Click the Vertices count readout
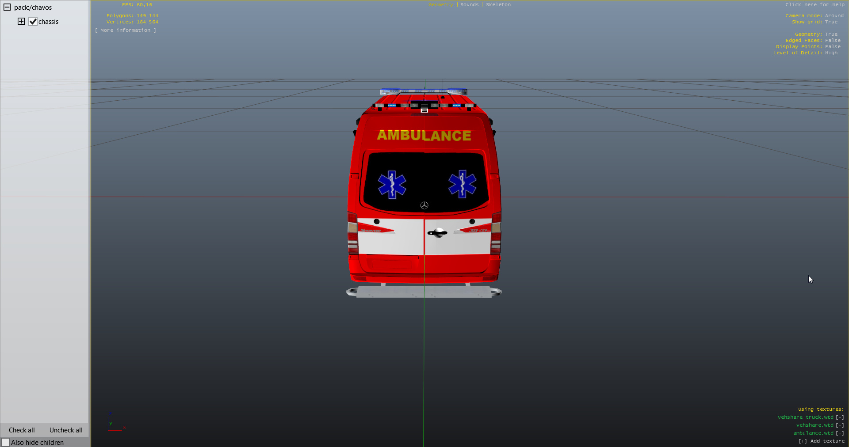849x447 pixels. [132, 22]
